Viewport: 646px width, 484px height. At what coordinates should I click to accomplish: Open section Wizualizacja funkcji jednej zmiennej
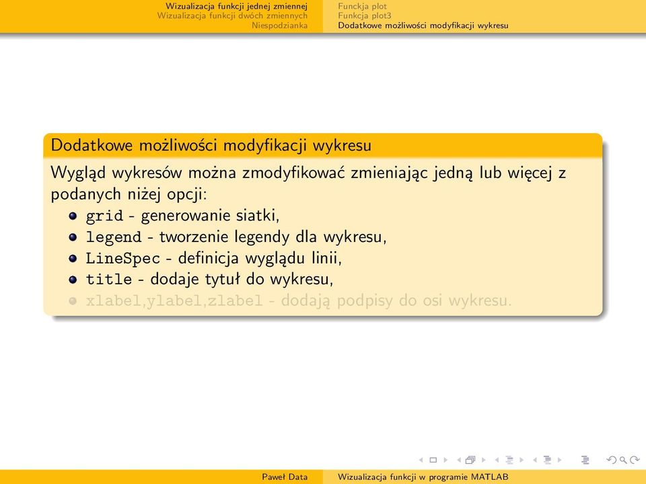click(x=236, y=6)
